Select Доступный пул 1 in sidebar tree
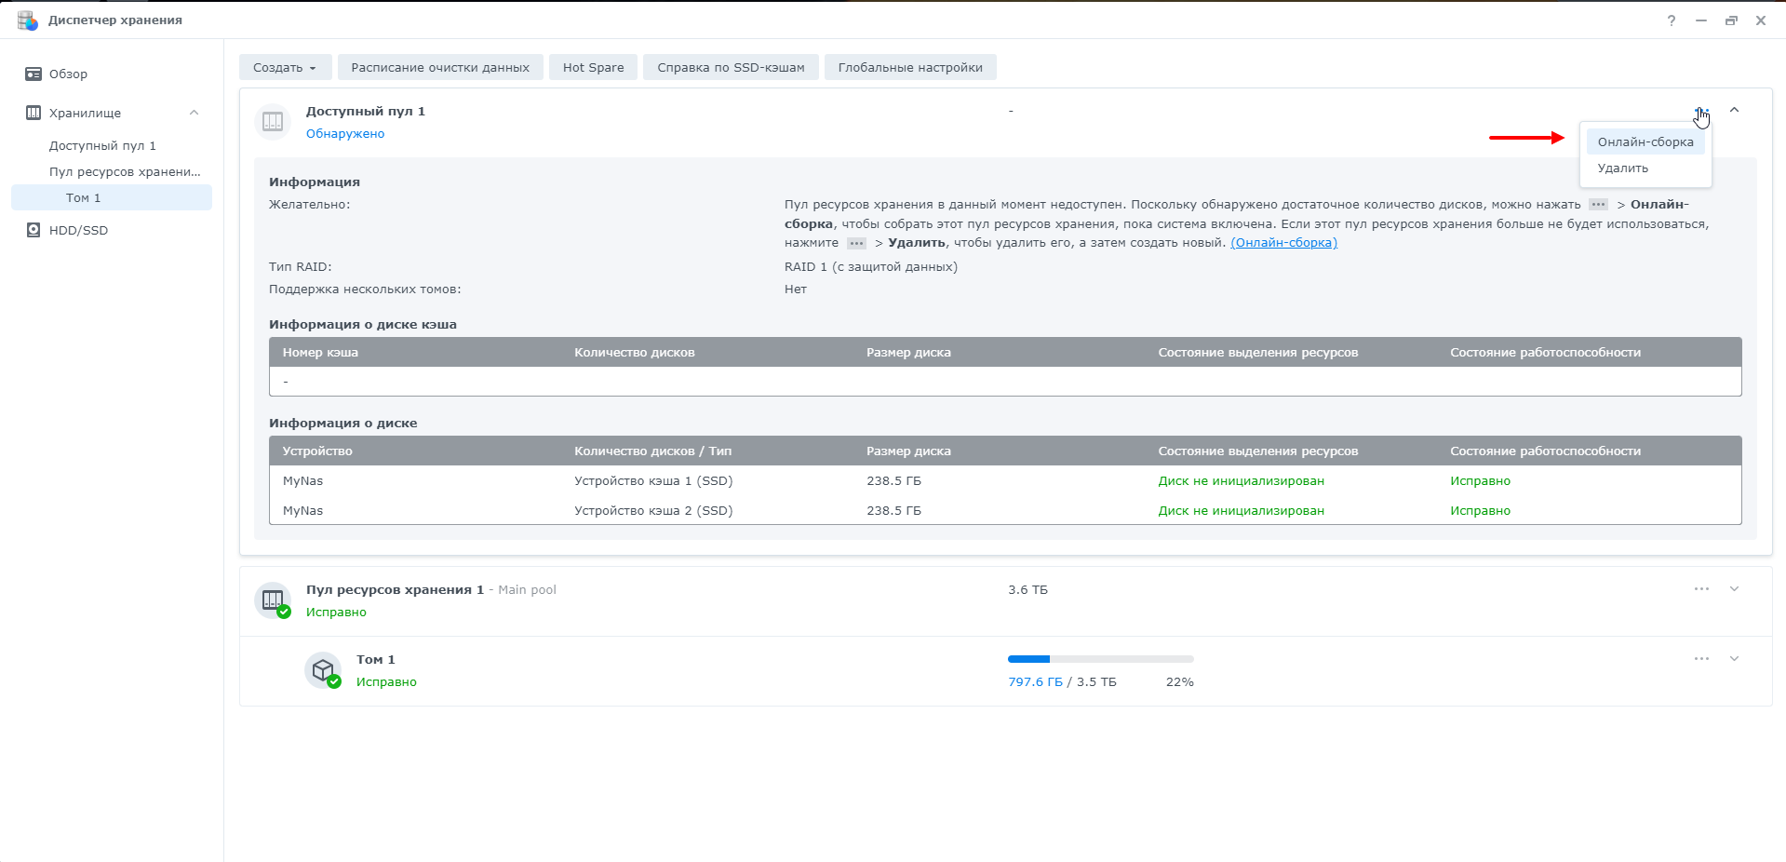The height and width of the screenshot is (862, 1786). (x=102, y=145)
